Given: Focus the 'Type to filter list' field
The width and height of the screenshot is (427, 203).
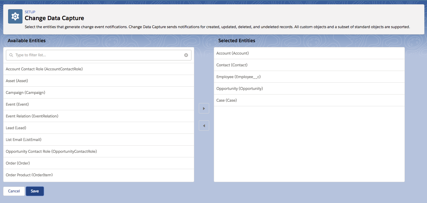Looking at the screenshot, I should click(98, 55).
